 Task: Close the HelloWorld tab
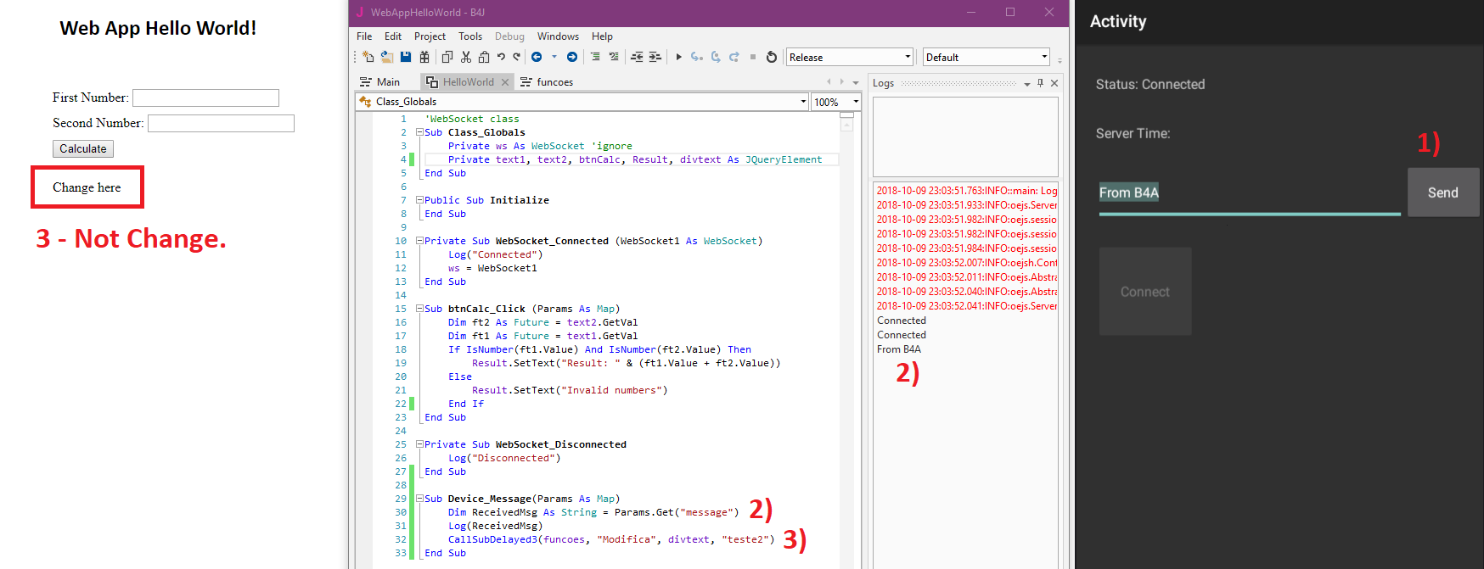click(x=505, y=82)
